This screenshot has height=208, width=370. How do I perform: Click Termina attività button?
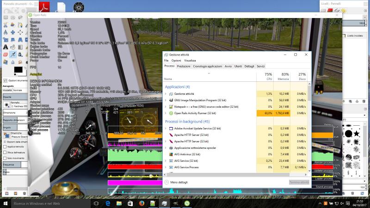pos(299,182)
